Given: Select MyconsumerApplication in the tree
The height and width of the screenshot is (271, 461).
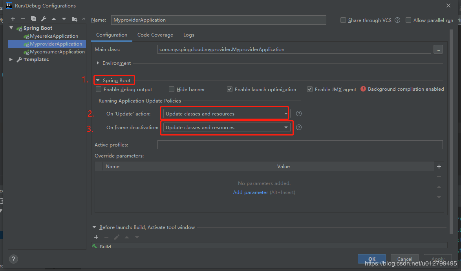Looking at the screenshot, I should 57,52.
